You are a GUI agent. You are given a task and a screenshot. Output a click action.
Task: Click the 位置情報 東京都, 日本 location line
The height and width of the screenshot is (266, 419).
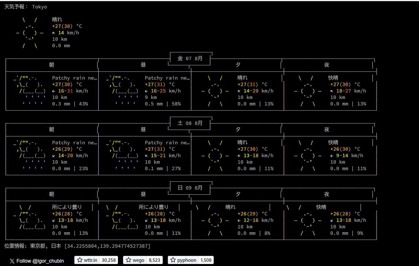(x=77, y=246)
